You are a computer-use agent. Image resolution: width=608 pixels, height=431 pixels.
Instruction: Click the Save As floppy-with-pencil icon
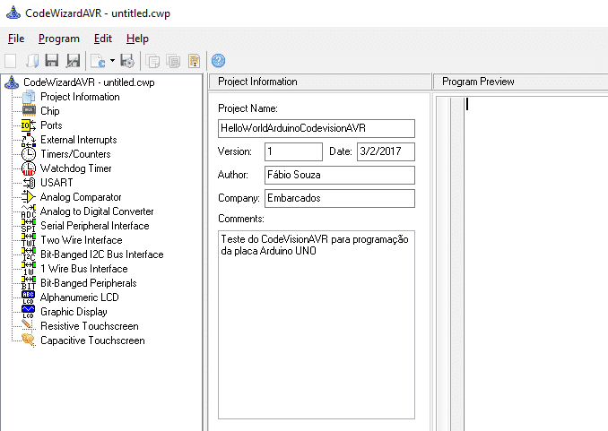pyautogui.click(x=73, y=61)
